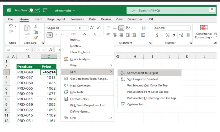This screenshot has height=132, width=220.
Task: Open Quick Analysis from context menu
Action: [x=87, y=59]
